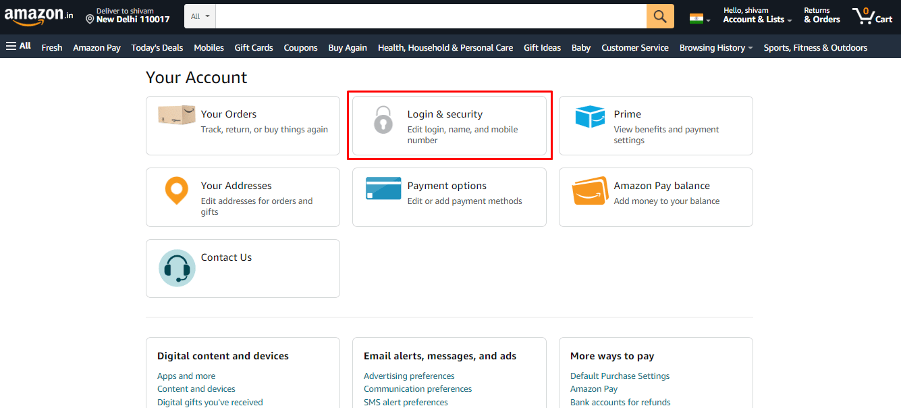Viewport: 901px width, 408px height.
Task: Open Your Orders title
Action: pyautogui.click(x=229, y=114)
